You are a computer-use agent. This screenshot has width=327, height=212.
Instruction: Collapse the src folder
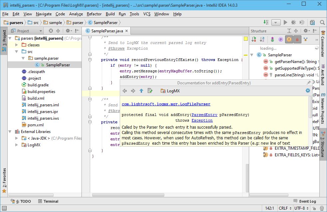17,51
